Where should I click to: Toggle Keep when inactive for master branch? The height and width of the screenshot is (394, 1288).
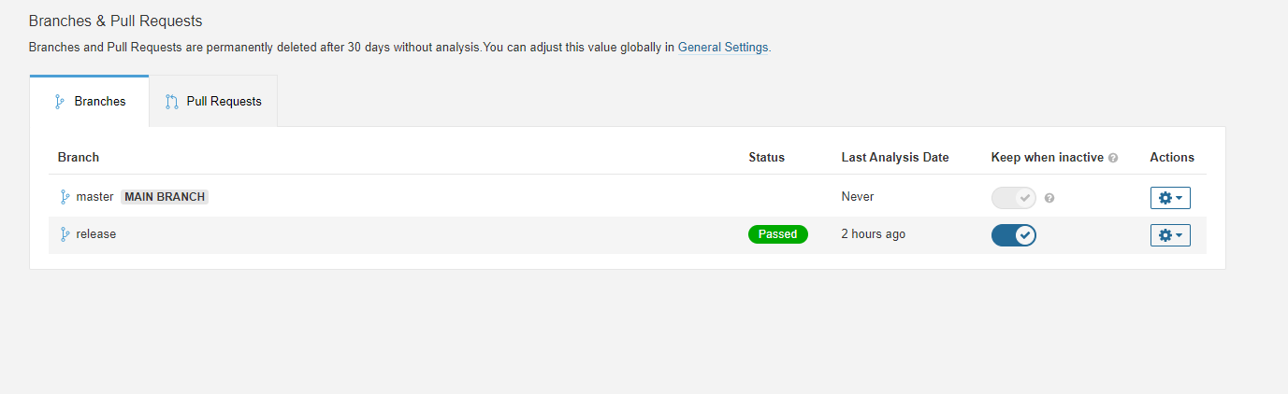(x=1014, y=198)
